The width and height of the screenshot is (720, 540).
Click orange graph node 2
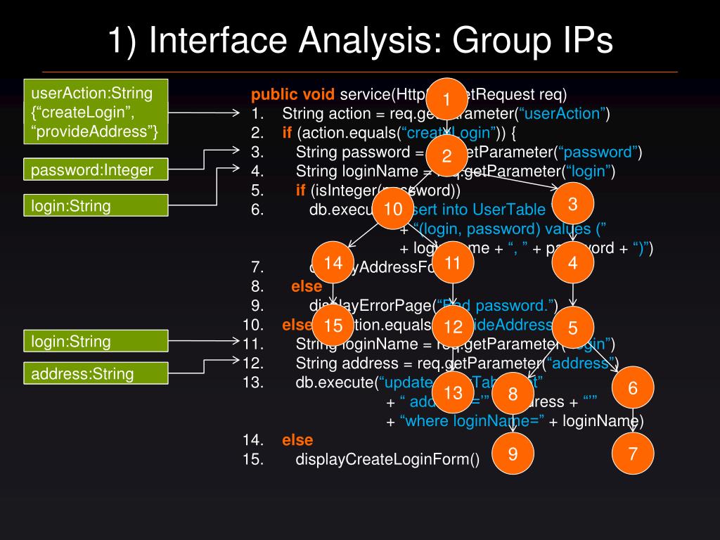pyautogui.click(x=446, y=155)
